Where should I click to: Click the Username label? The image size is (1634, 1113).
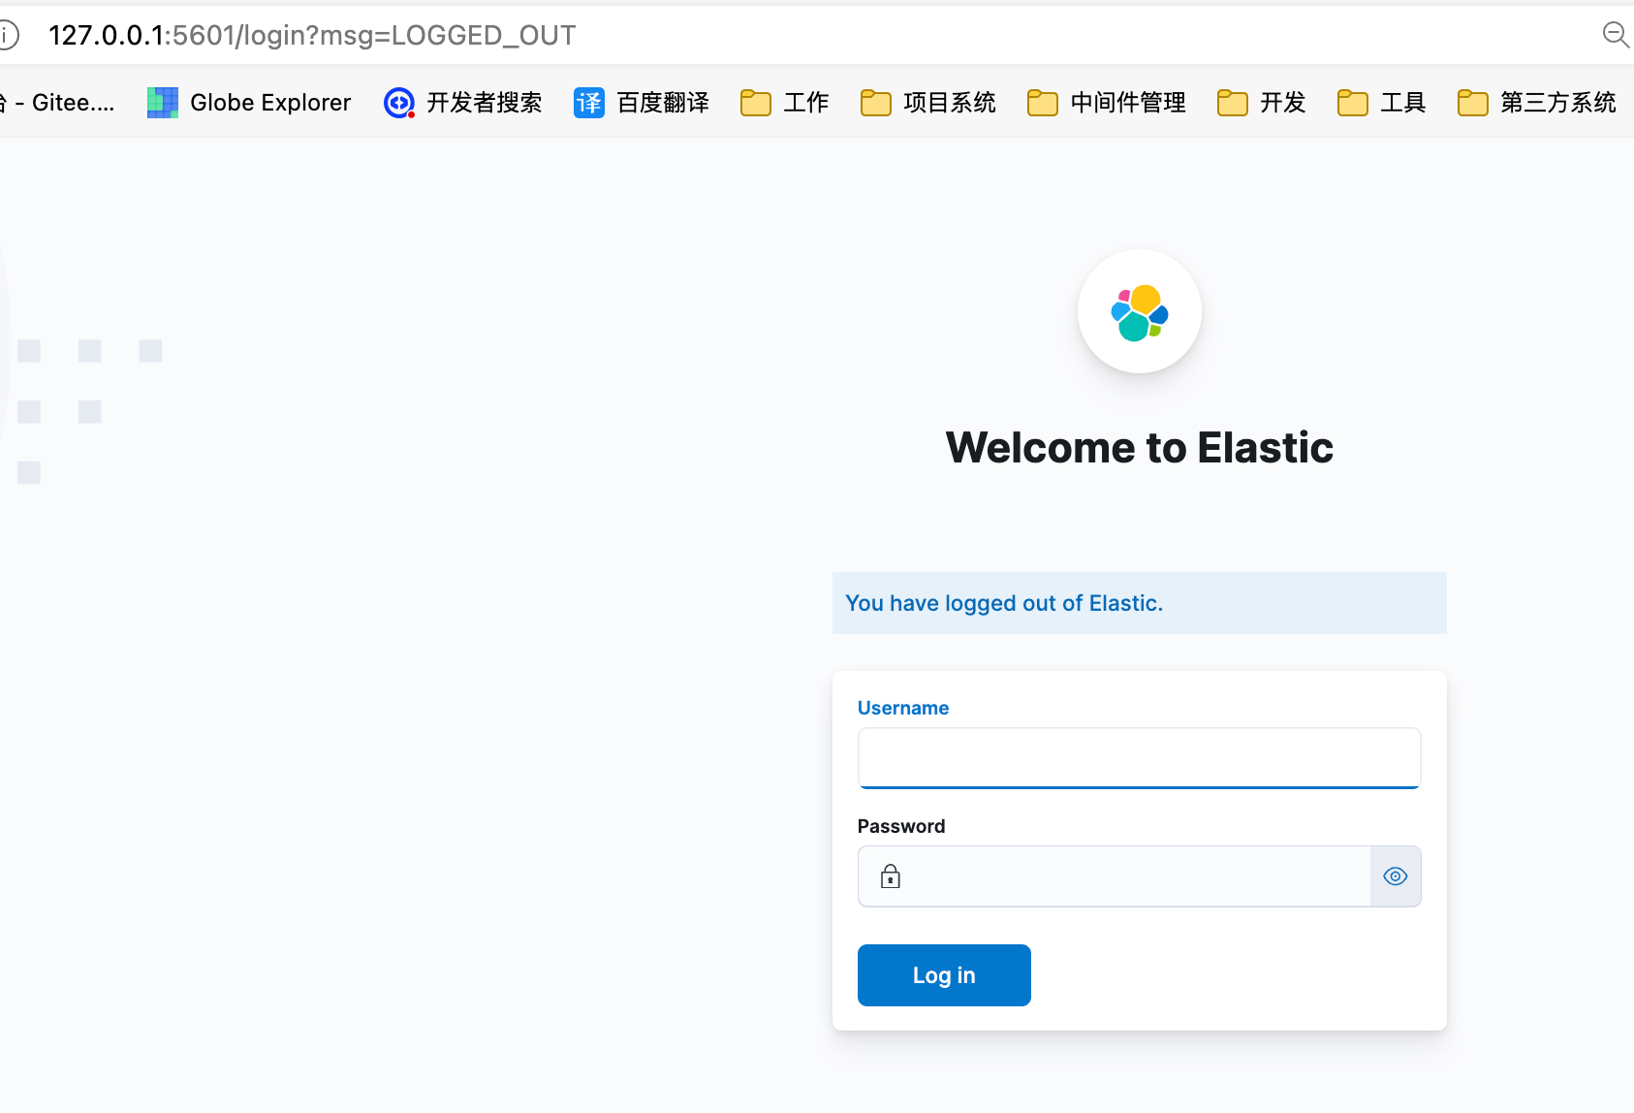[903, 708]
